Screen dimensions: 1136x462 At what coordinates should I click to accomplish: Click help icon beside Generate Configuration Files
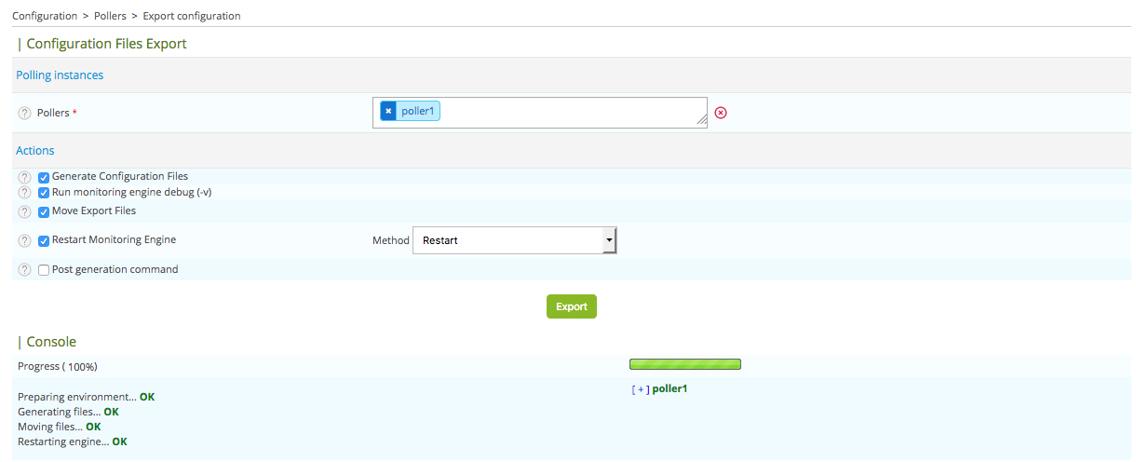25,177
